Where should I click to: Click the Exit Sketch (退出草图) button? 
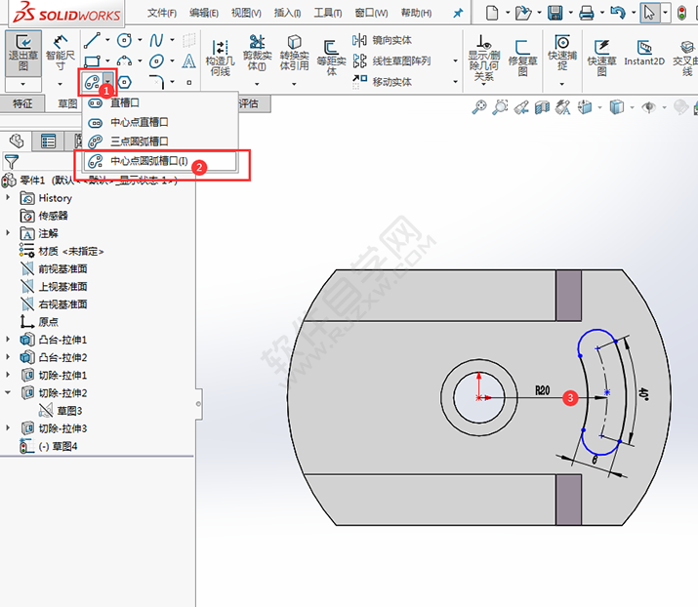(23, 53)
